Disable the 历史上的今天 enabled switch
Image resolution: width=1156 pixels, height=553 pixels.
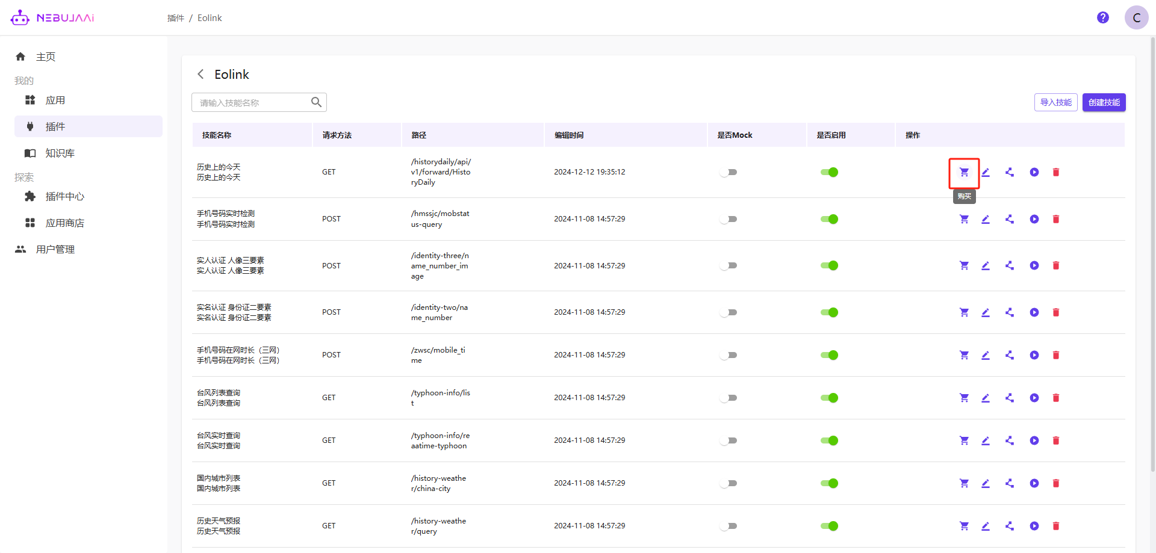(x=829, y=172)
